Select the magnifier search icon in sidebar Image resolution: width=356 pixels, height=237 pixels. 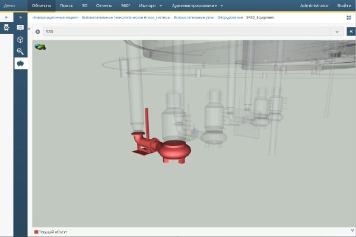21,52
